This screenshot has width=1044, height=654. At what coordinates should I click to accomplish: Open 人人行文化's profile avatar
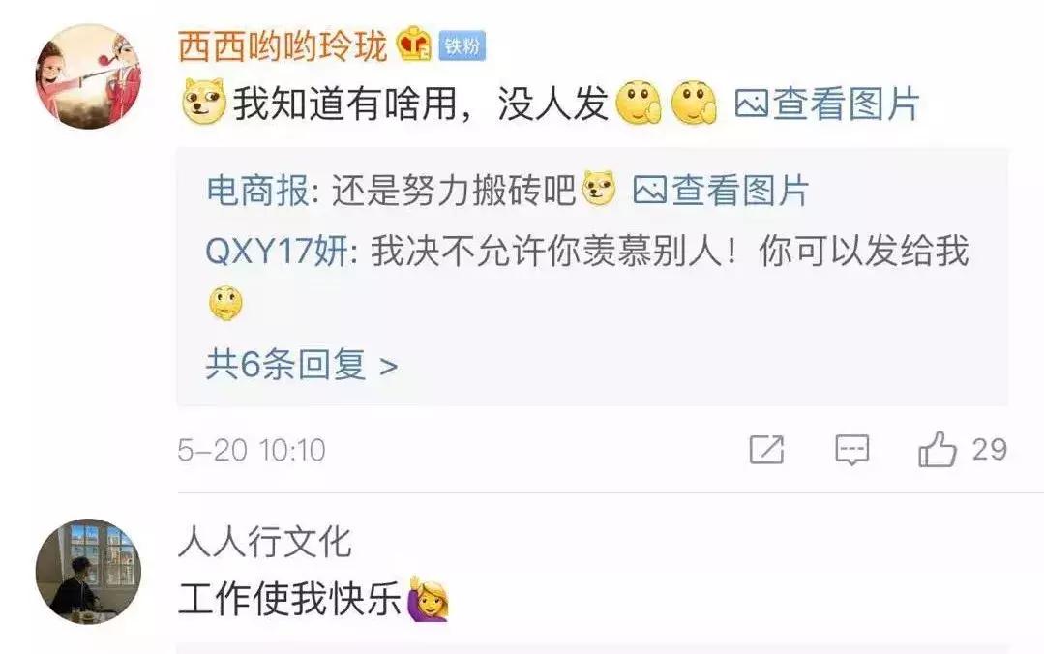88,572
